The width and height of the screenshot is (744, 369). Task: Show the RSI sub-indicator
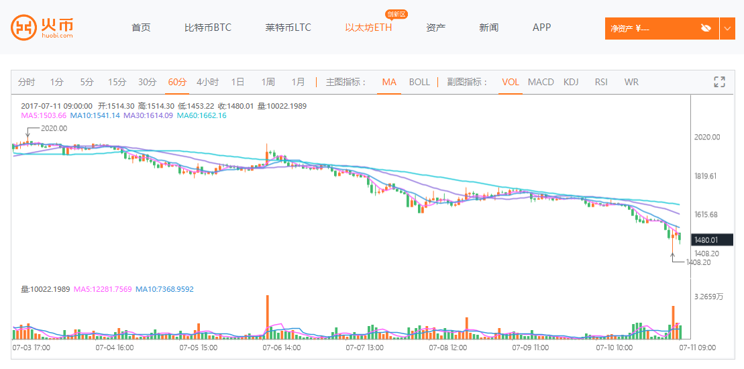pyautogui.click(x=601, y=82)
